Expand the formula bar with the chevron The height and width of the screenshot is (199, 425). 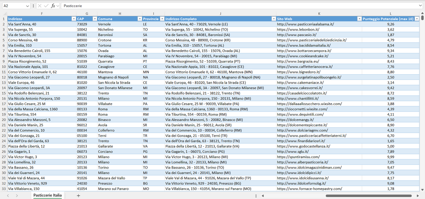click(x=420, y=5)
